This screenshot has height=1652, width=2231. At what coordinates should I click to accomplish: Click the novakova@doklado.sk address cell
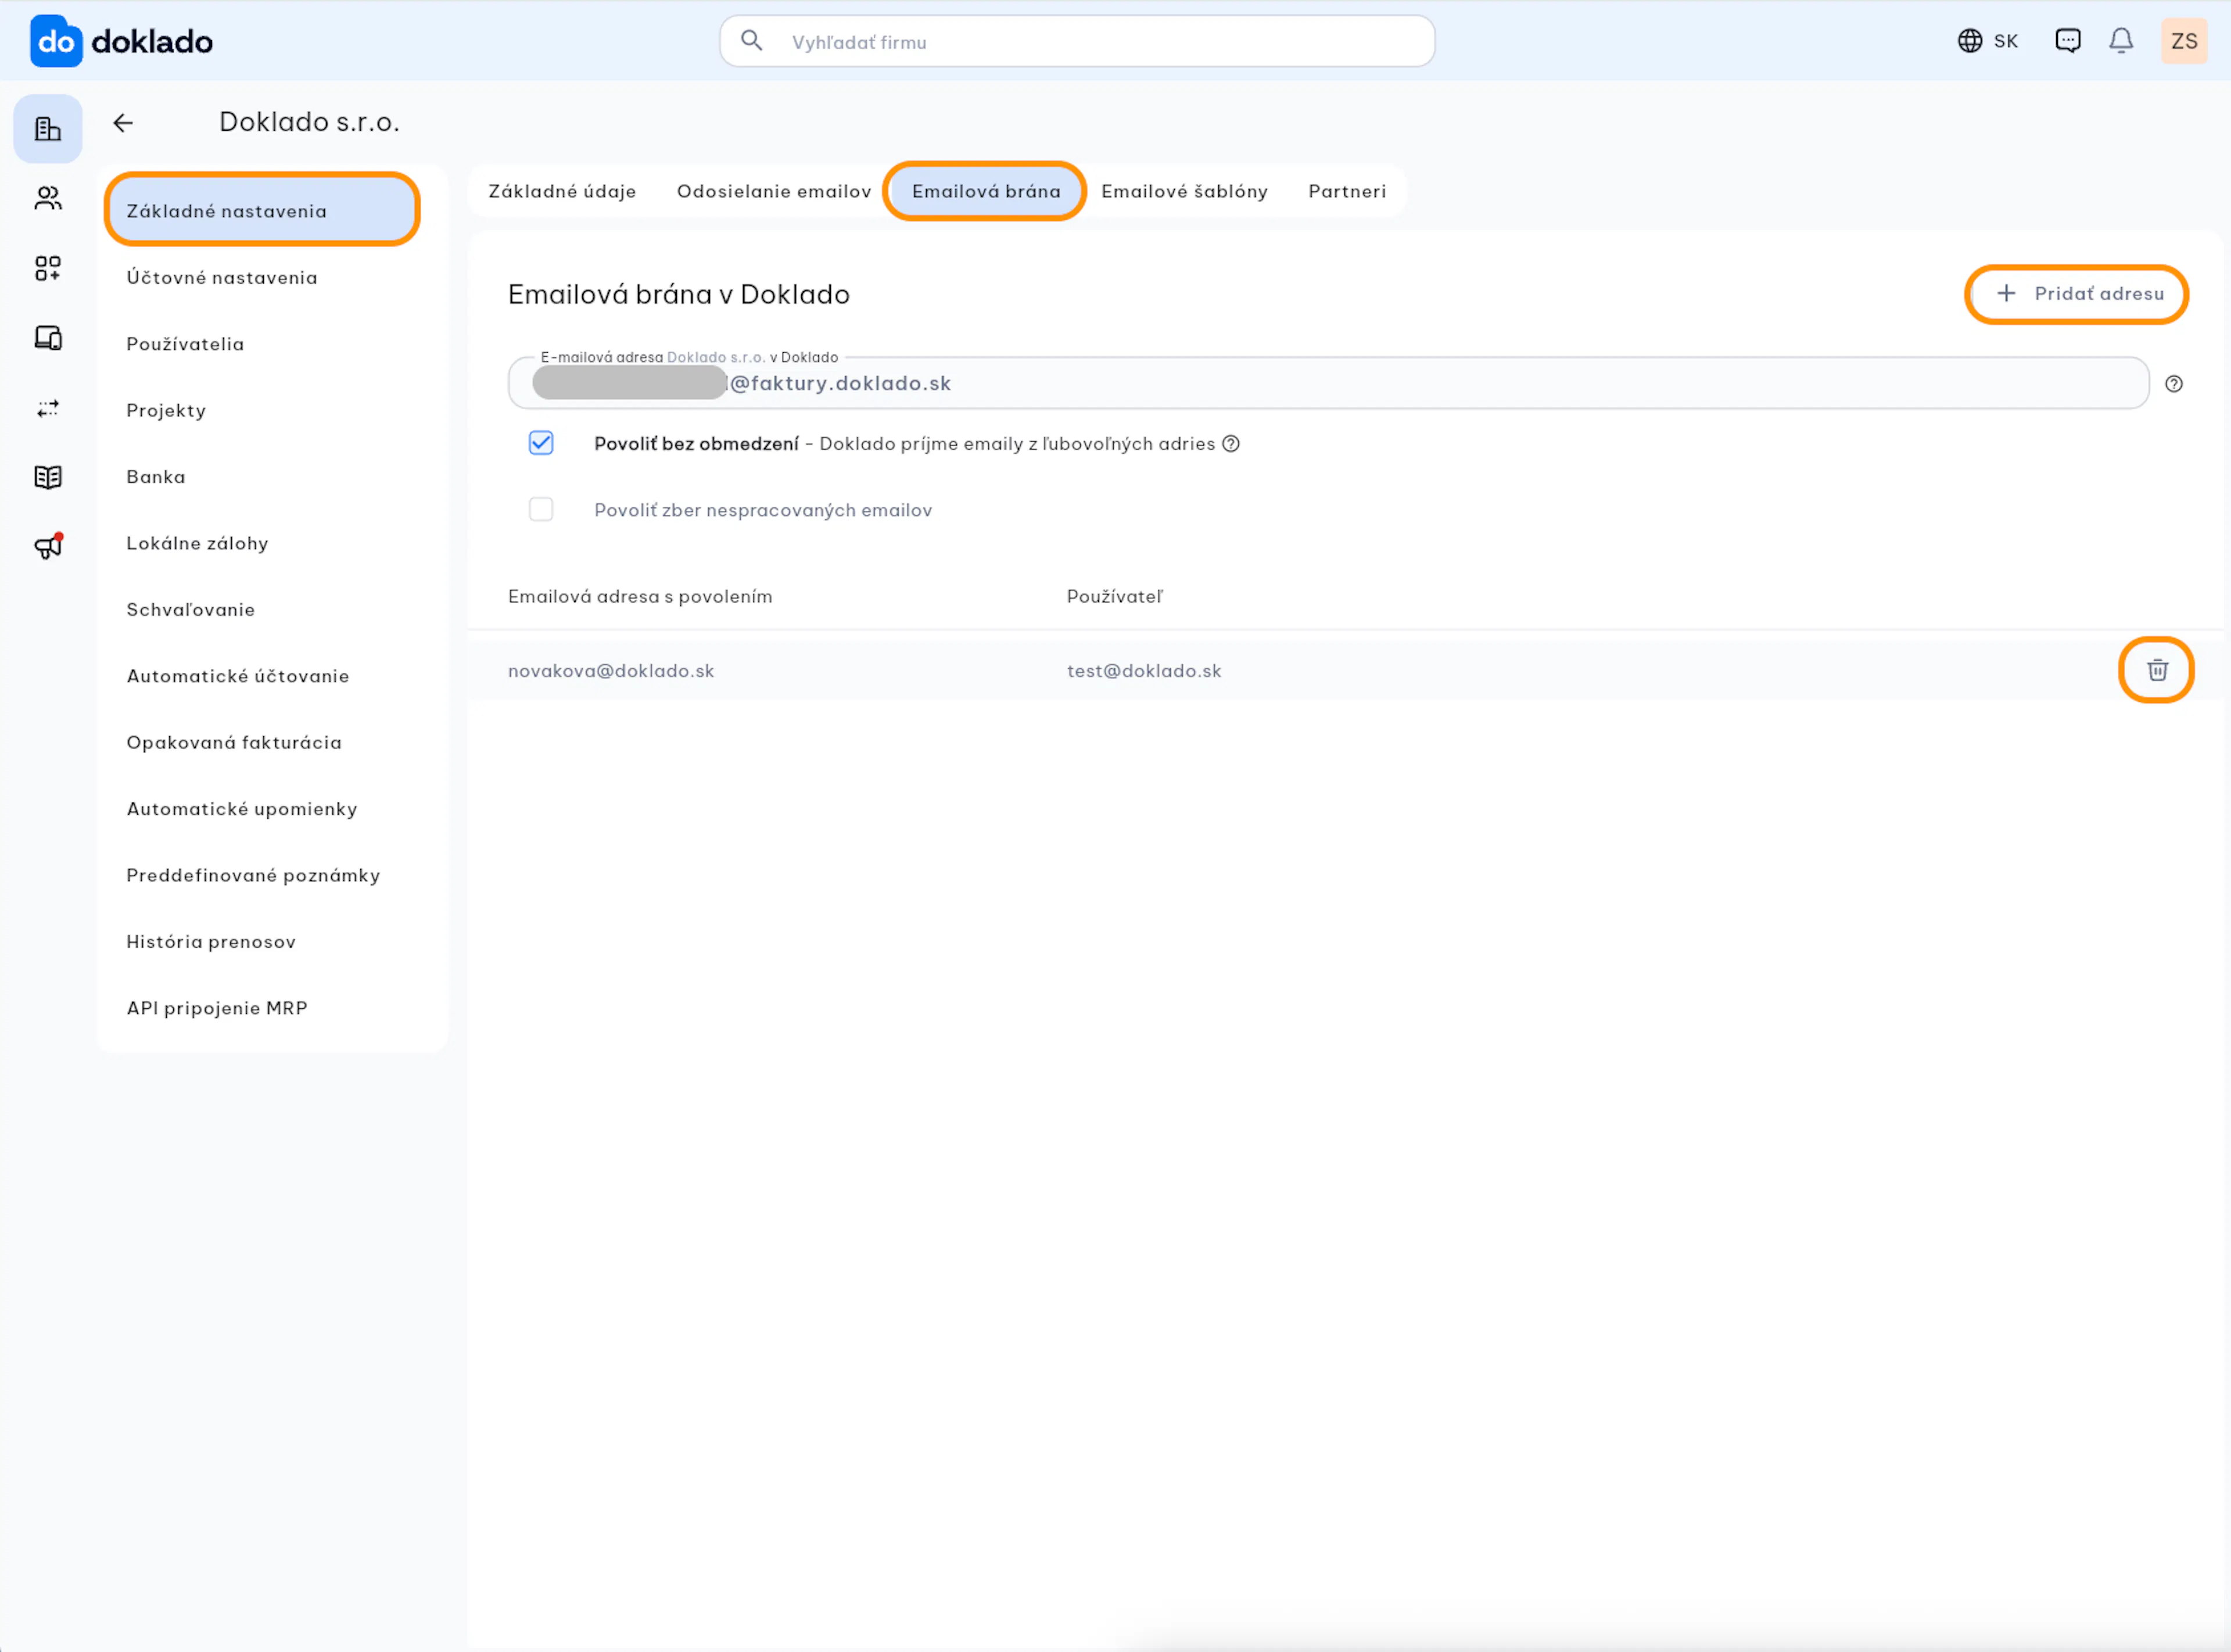tap(611, 670)
